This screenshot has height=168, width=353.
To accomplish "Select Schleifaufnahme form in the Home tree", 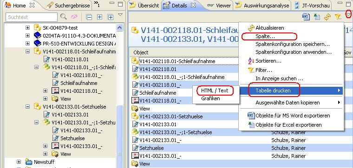I will click(x=79, y=83).
